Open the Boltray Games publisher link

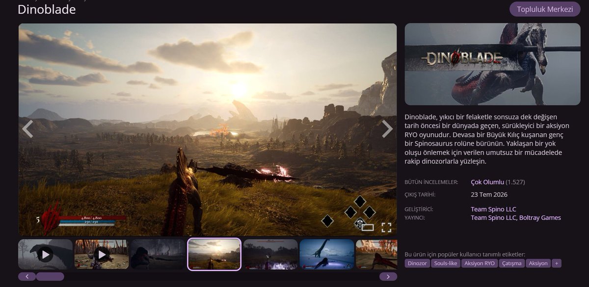540,218
